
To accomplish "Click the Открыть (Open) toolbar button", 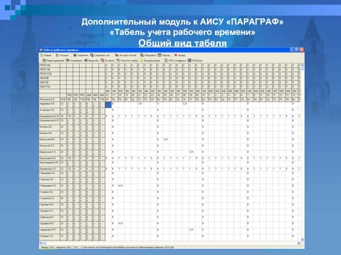I will [x=62, y=55].
